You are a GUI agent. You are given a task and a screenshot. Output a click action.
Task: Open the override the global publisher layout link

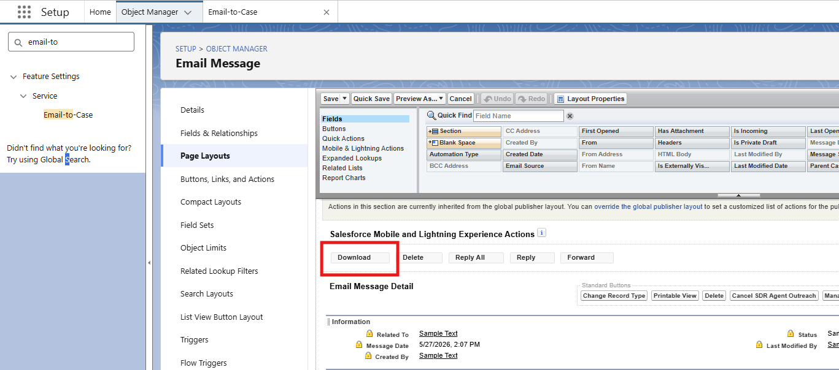tap(648, 207)
